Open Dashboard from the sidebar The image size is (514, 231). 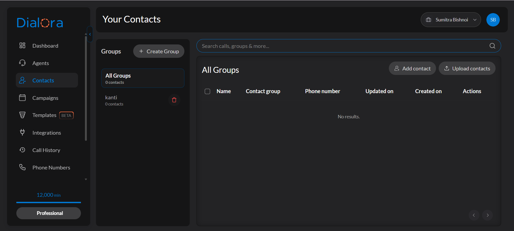click(x=45, y=46)
